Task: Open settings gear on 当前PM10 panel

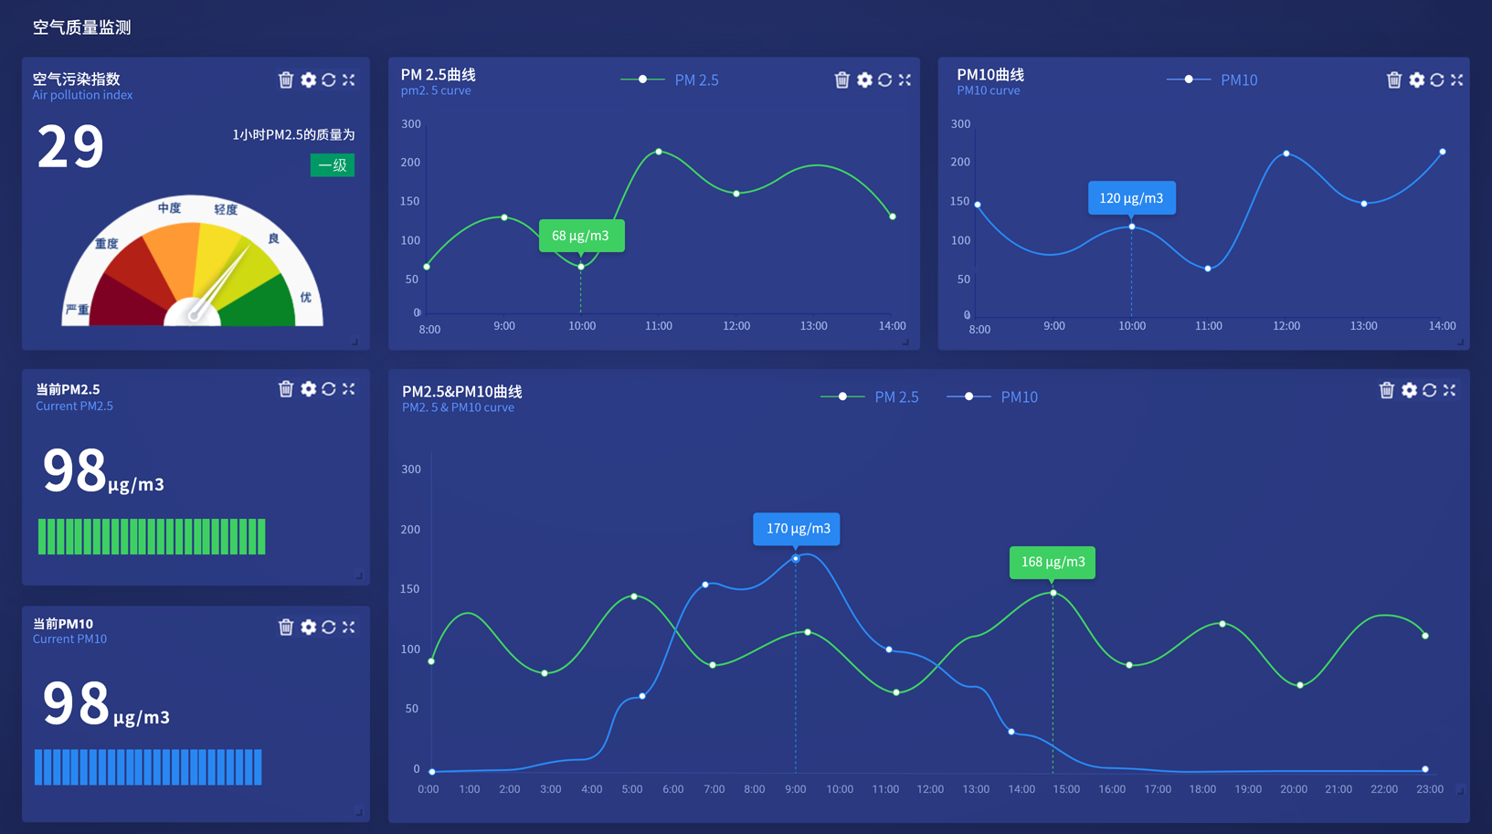Action: [x=308, y=627]
